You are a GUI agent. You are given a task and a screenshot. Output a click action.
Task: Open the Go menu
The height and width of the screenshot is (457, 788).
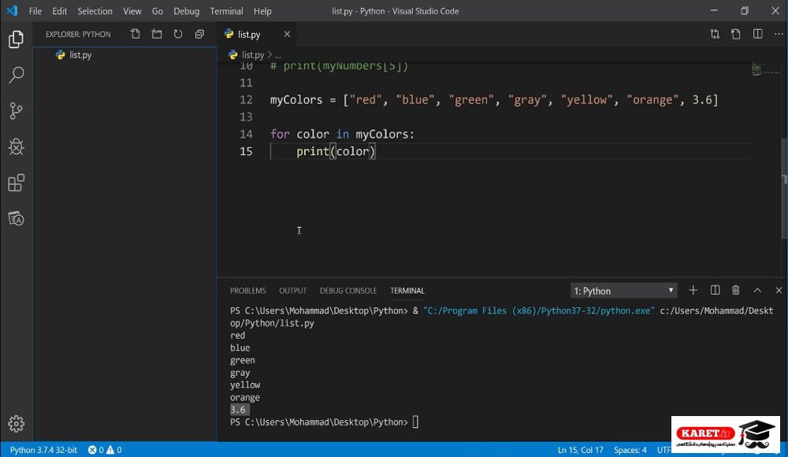point(158,11)
